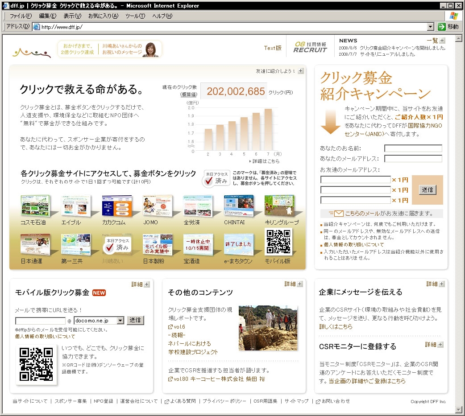
Task: Click the scrollbar up arrow
Action: pyautogui.click(x=458, y=38)
